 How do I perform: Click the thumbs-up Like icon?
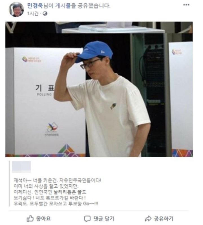coord(30,219)
